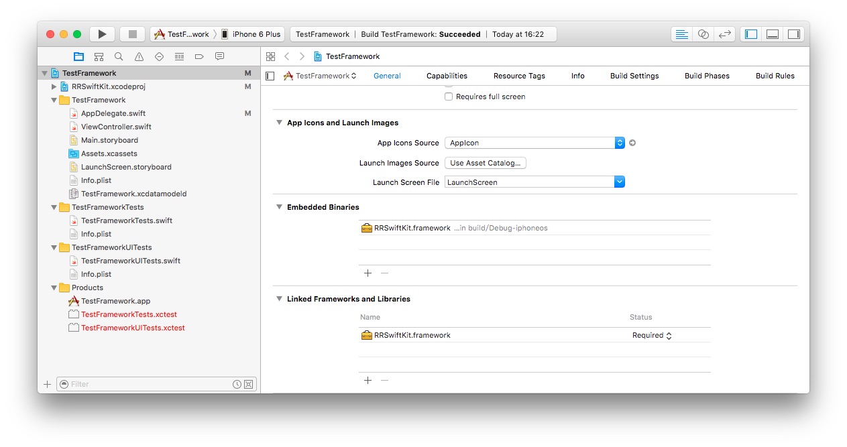Toggle the Debug area panel

coord(773,34)
